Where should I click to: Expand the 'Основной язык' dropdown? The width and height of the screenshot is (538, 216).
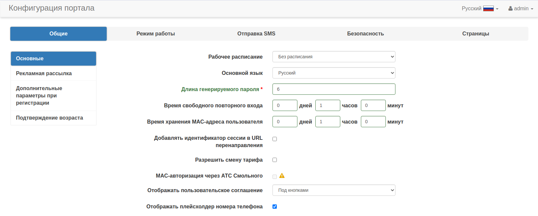[x=334, y=73]
